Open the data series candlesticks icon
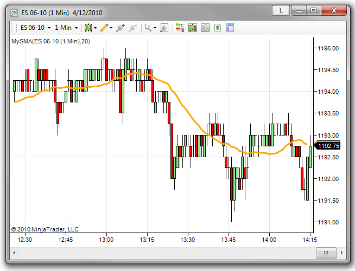 point(193,28)
